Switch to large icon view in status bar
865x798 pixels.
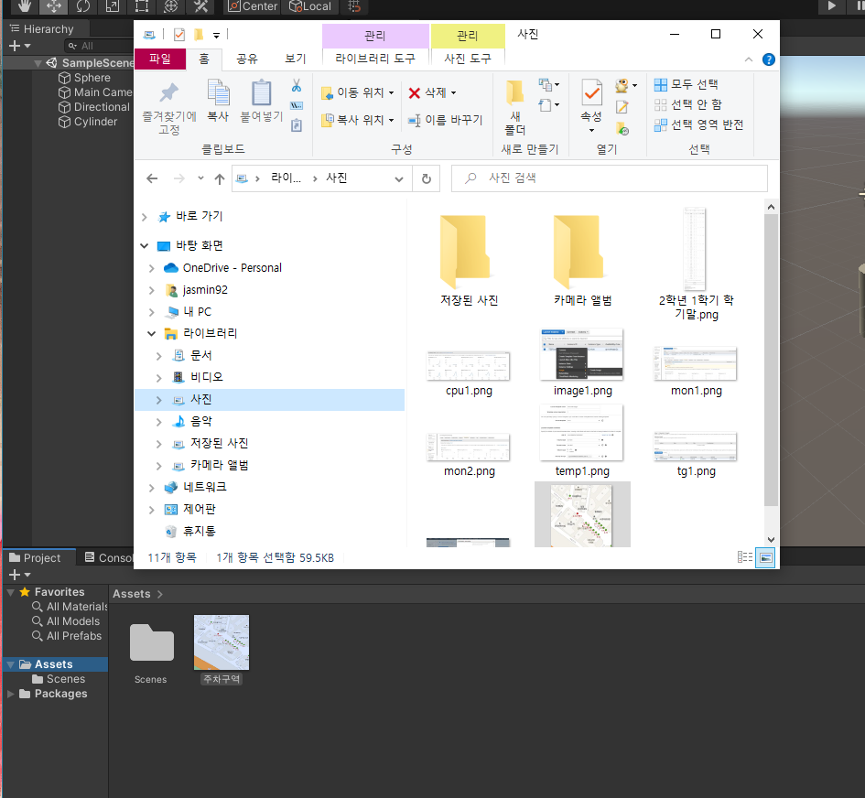pyautogui.click(x=765, y=556)
